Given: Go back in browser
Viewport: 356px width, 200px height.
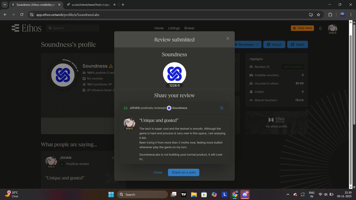Looking at the screenshot, I should (5, 15).
